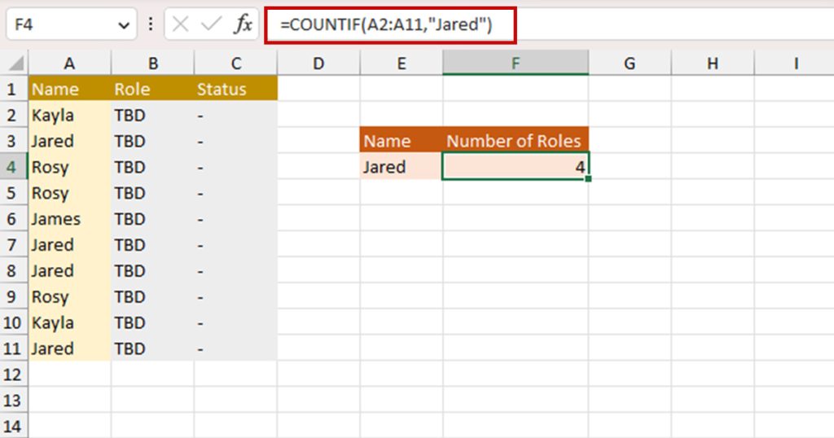Confirm the entry with the checkmark icon
The width and height of the screenshot is (834, 438).
point(211,24)
